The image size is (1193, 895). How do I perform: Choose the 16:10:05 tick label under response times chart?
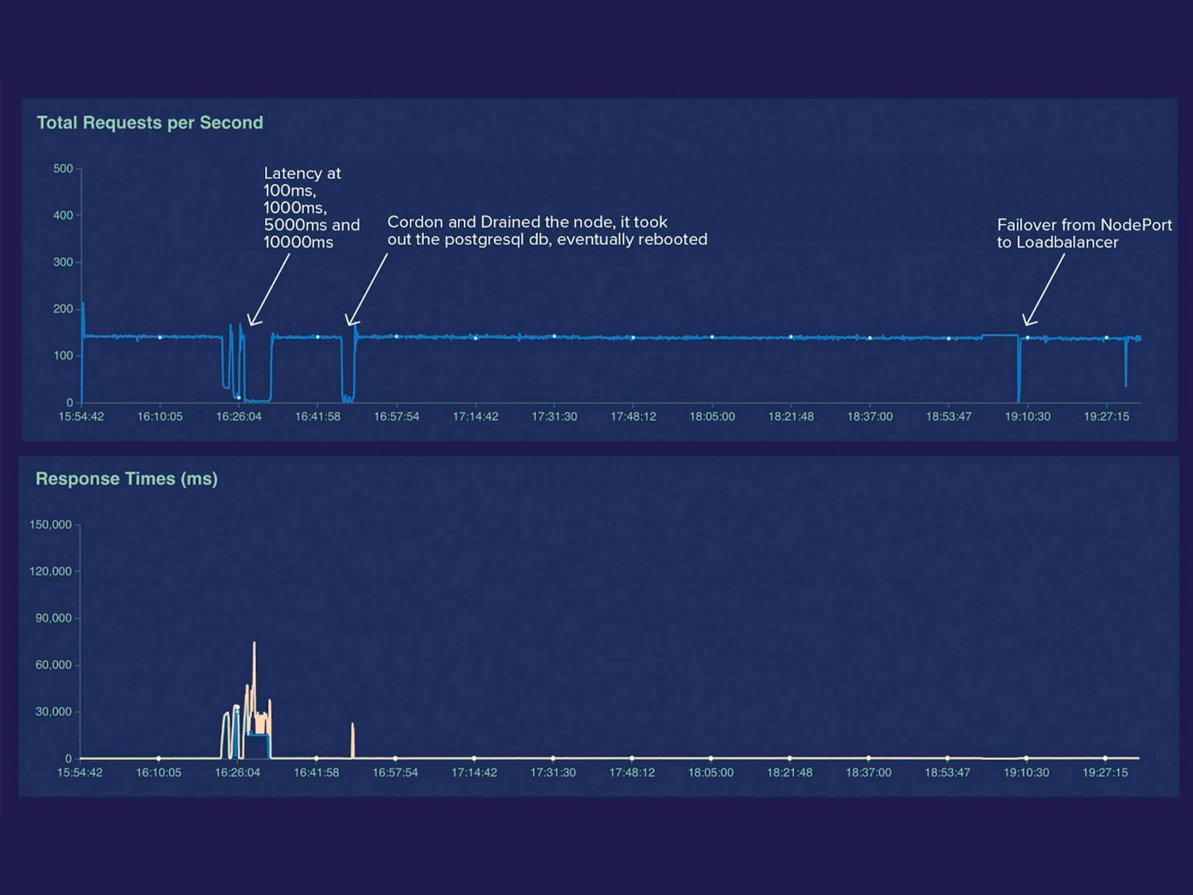tap(158, 772)
